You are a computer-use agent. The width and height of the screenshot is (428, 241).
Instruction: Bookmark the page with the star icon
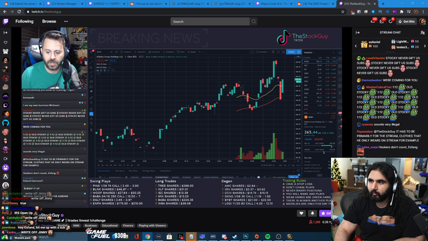[343, 12]
